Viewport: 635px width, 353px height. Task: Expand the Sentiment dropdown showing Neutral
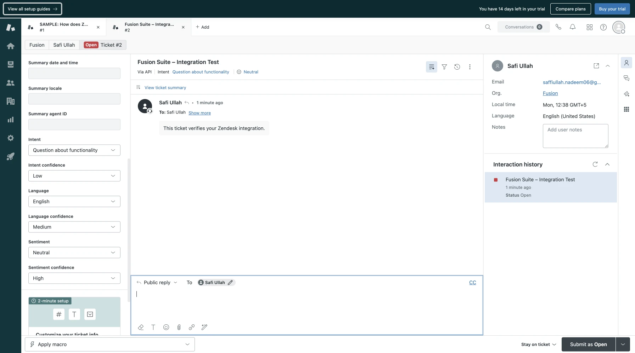click(x=74, y=253)
